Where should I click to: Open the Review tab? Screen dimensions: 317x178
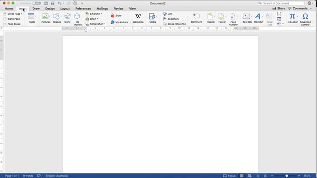118,8
